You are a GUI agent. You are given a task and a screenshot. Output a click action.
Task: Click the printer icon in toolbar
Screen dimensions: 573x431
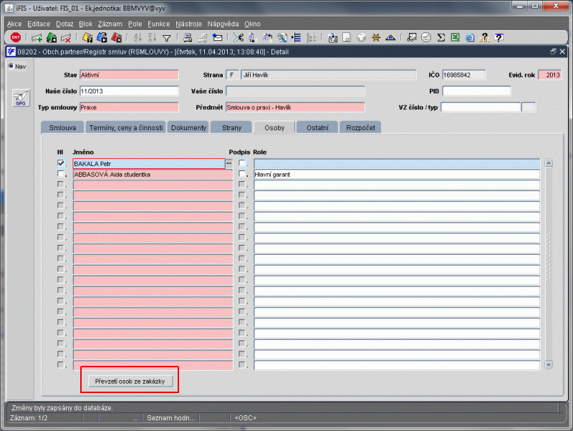(188, 37)
